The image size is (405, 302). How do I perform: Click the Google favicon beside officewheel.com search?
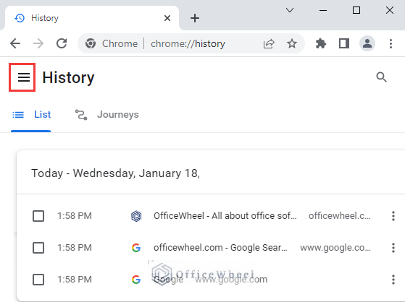click(136, 248)
